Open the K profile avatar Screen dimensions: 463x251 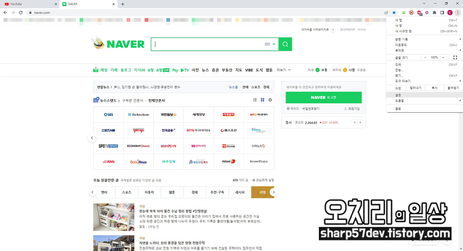click(x=450, y=13)
